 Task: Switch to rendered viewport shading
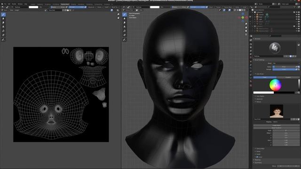coord(245,10)
